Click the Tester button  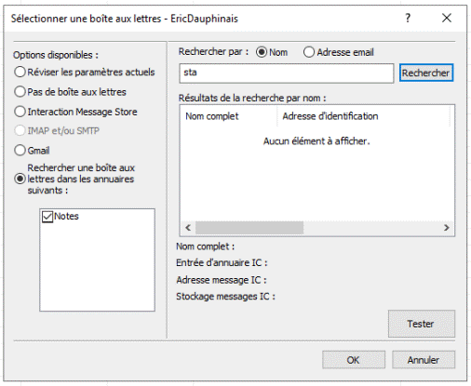[422, 324]
